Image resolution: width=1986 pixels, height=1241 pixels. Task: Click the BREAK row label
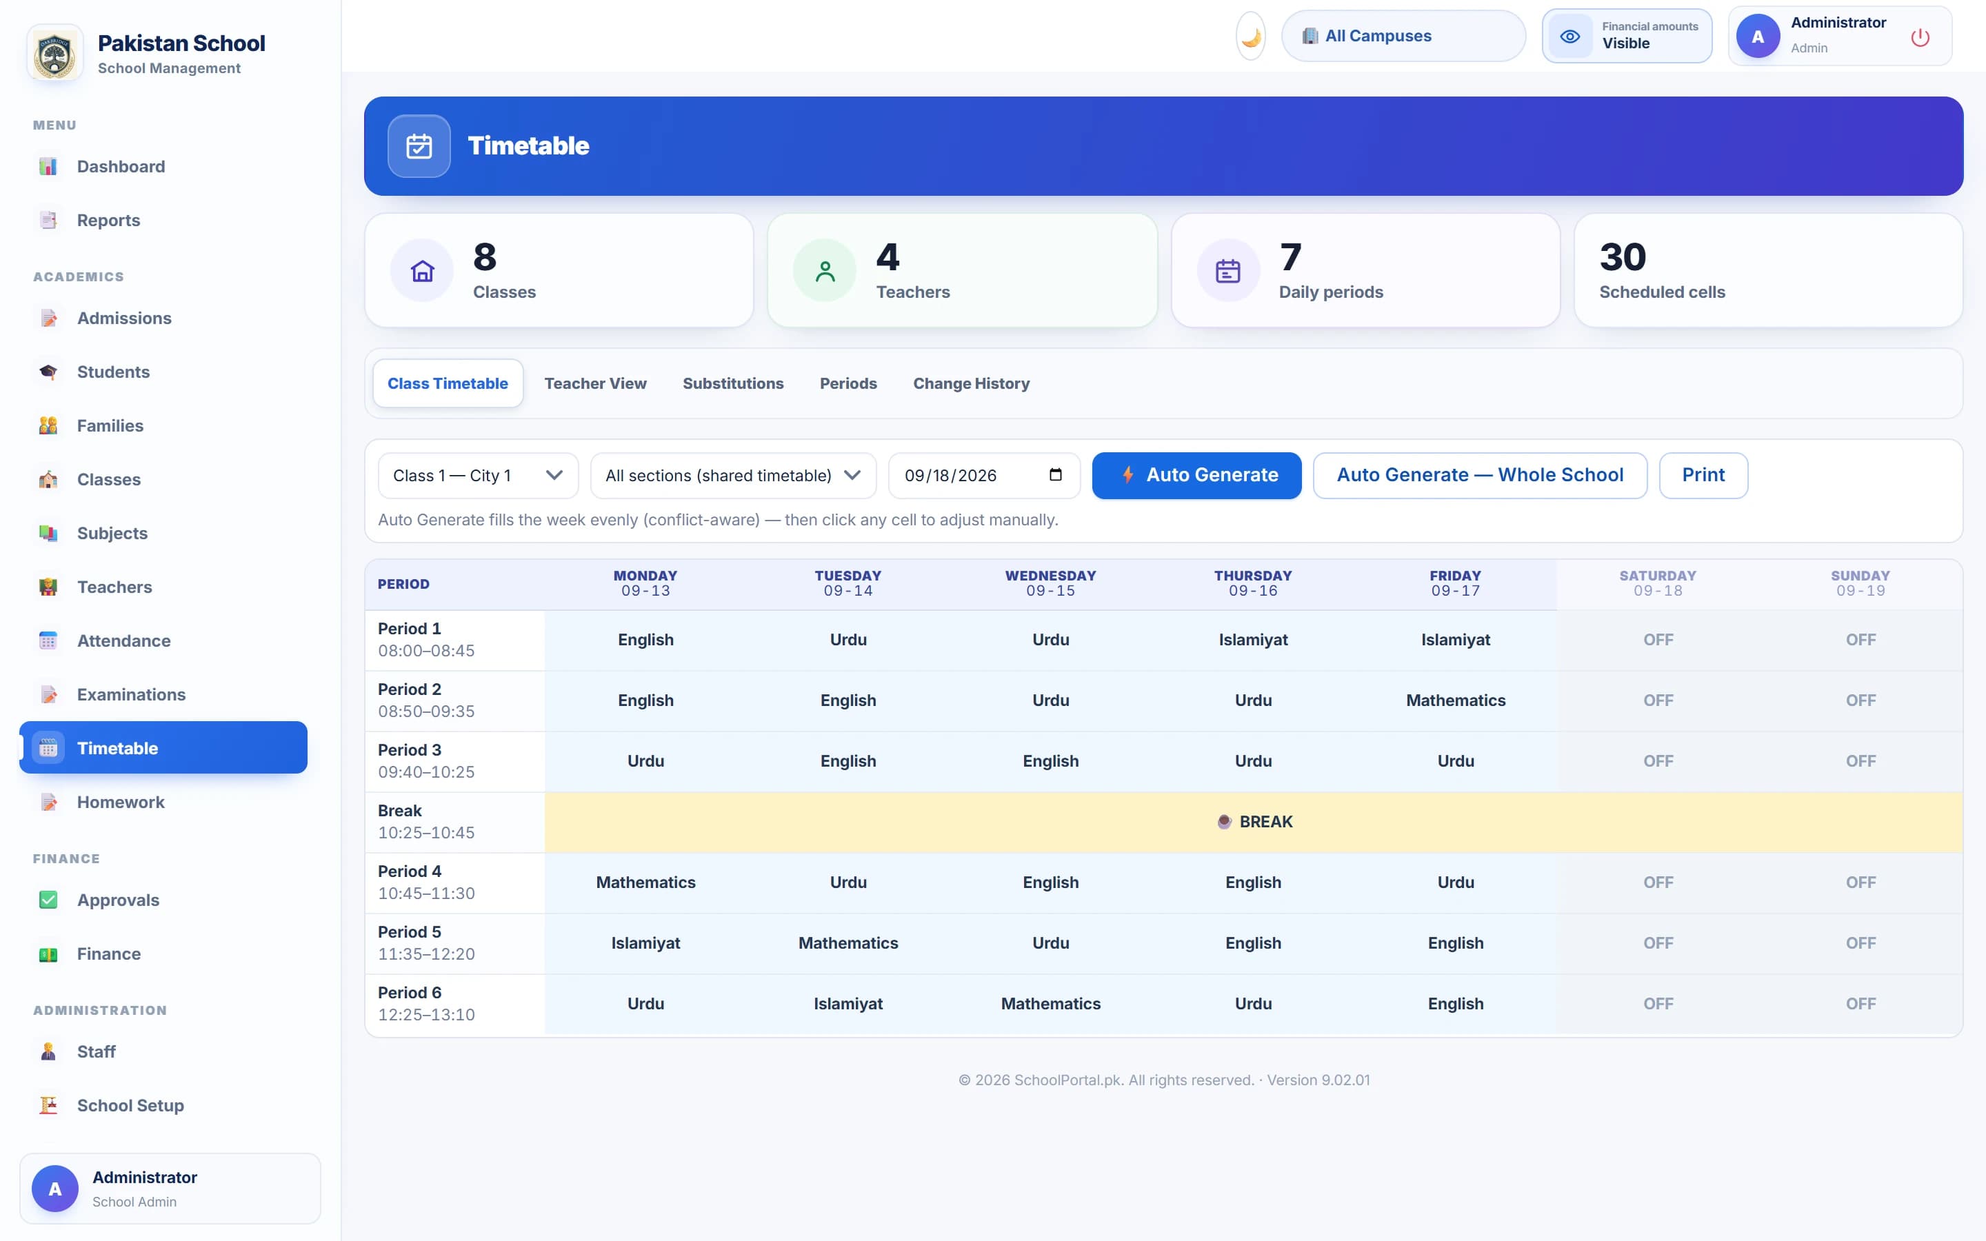pyautogui.click(x=454, y=823)
